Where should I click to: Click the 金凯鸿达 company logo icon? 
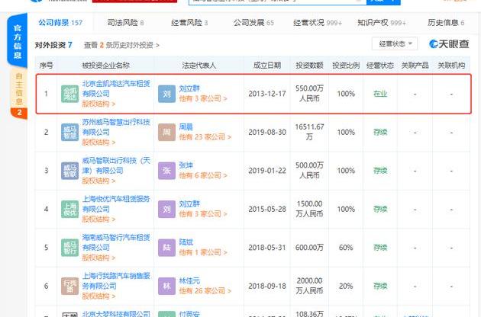(70, 94)
